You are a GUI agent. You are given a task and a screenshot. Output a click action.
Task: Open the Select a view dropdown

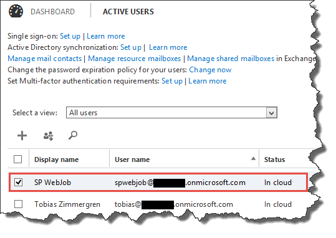coord(171,113)
